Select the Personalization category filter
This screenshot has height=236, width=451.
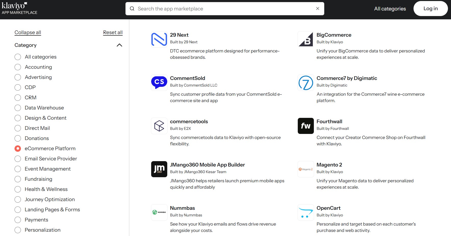[18, 230]
